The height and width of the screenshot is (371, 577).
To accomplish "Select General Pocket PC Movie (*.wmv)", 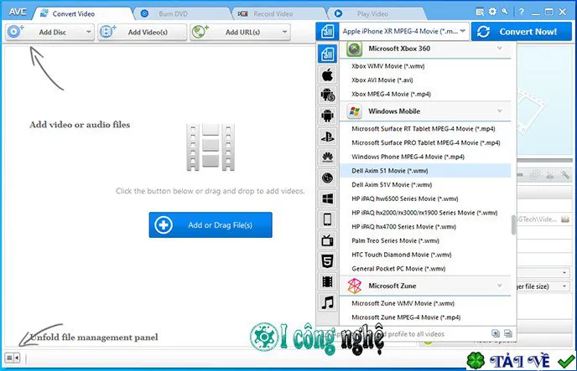I will [425, 269].
